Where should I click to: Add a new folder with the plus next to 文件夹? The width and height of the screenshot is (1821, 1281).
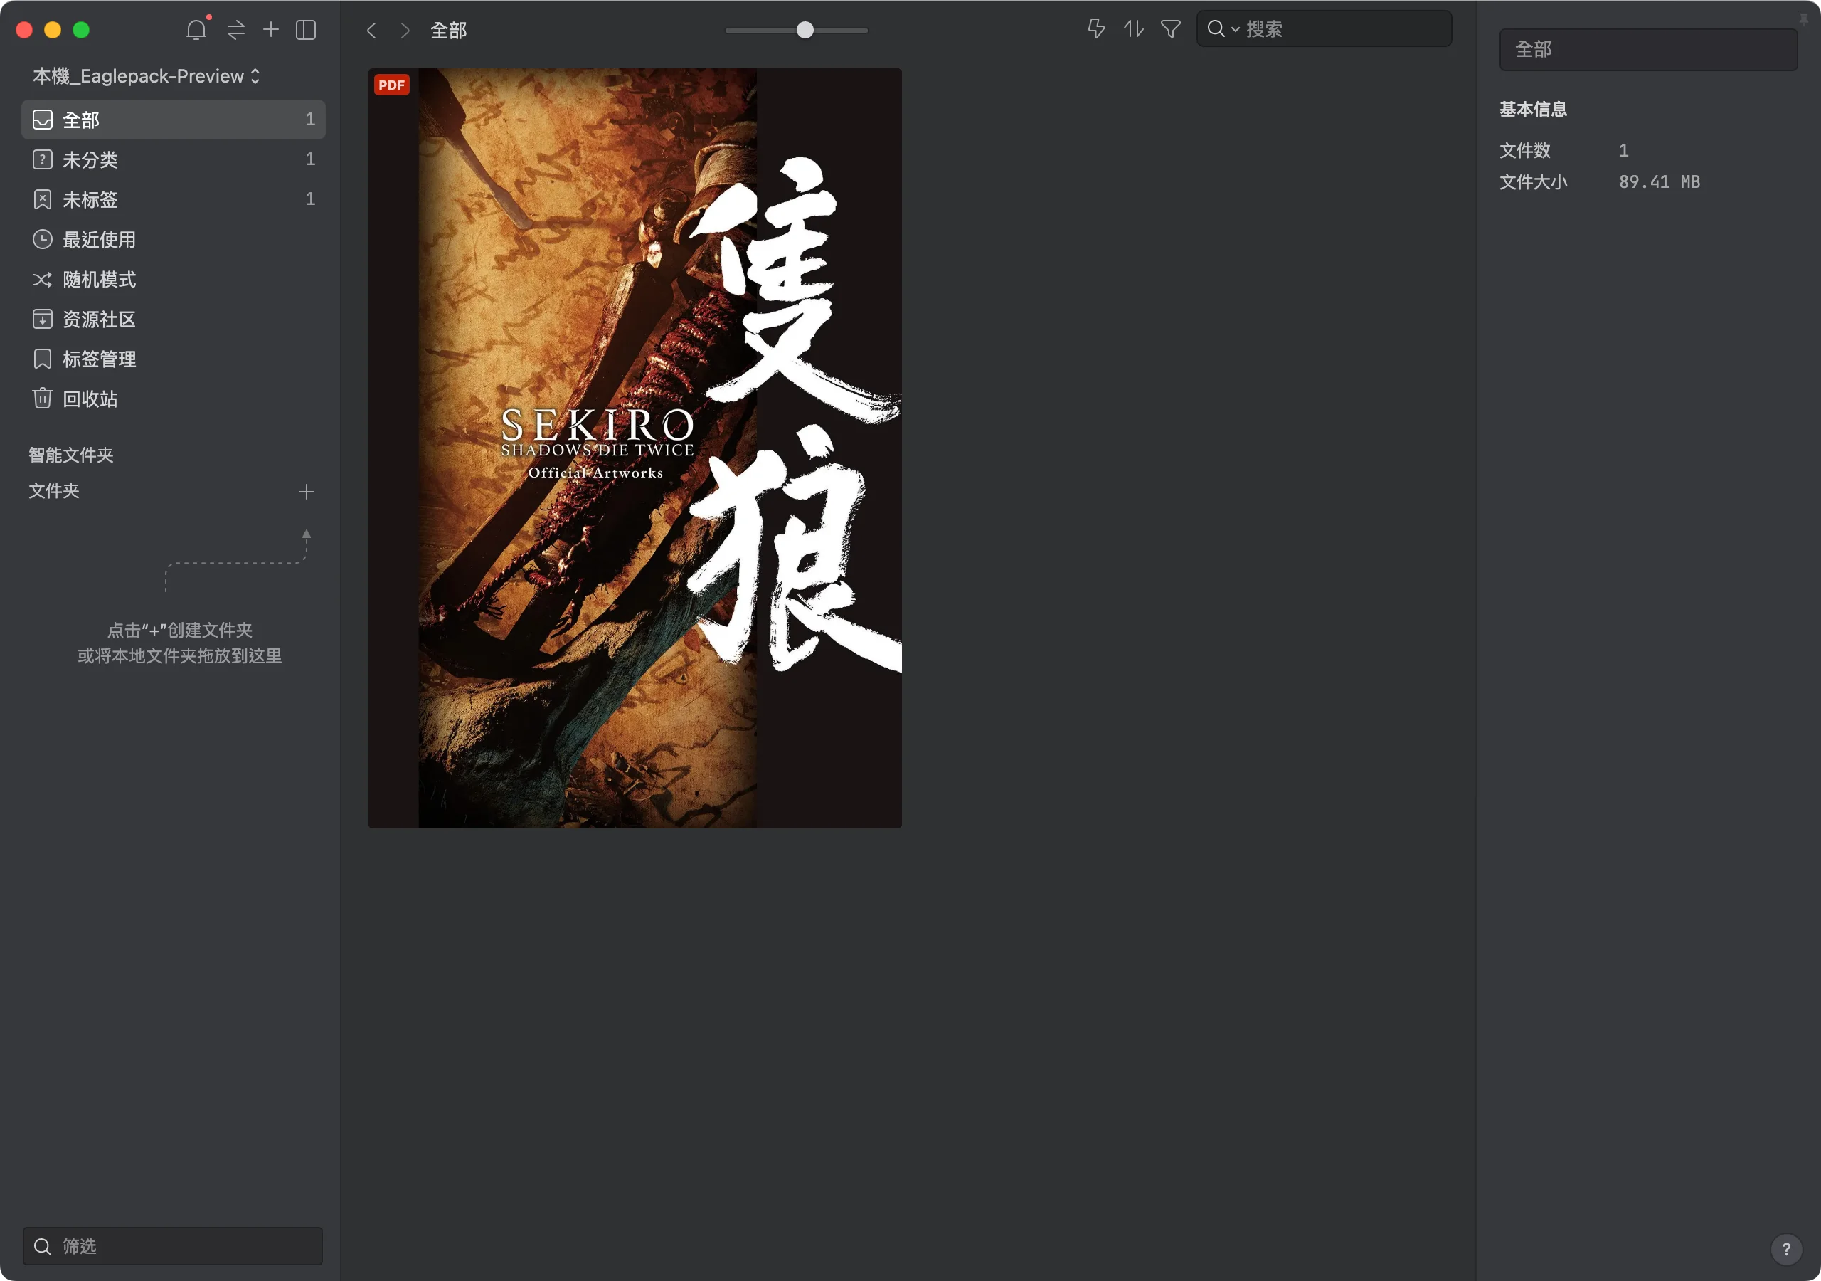[x=306, y=492]
